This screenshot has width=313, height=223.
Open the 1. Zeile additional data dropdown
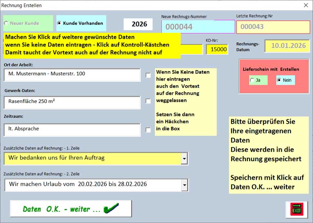(184, 158)
